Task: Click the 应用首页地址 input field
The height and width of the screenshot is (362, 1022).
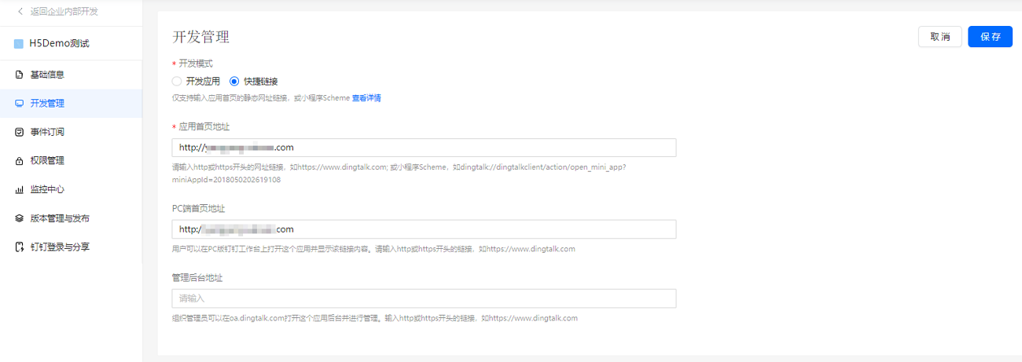Action: click(424, 147)
